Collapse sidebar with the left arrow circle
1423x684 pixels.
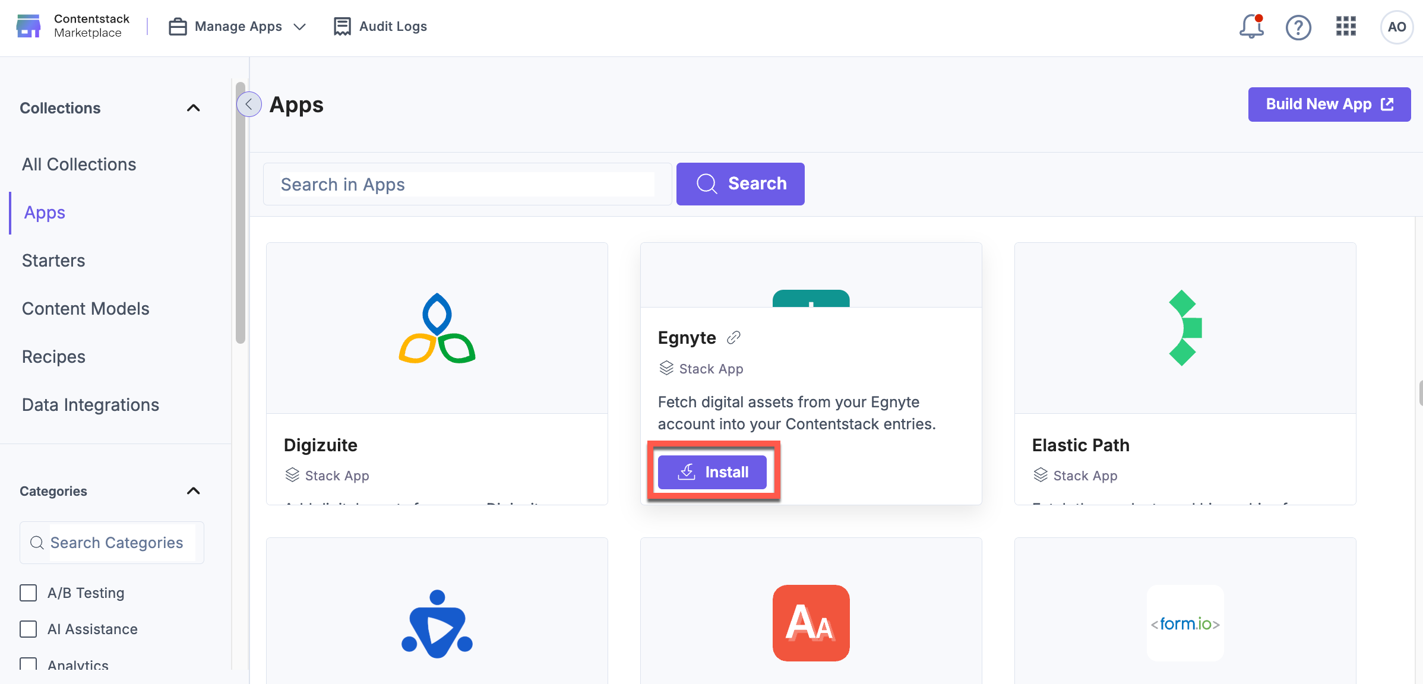[249, 104]
